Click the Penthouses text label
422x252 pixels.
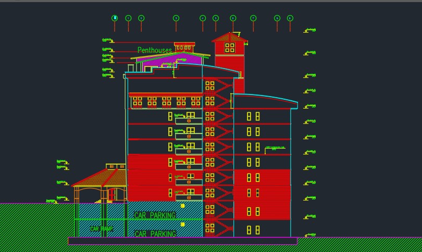pyautogui.click(x=154, y=50)
